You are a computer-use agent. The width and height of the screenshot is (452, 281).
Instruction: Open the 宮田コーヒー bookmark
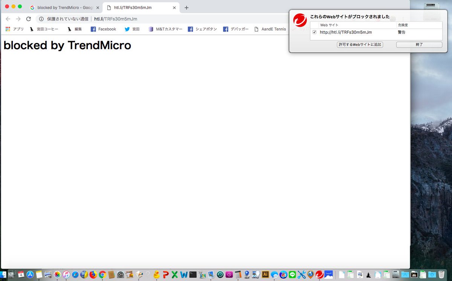[44, 29]
